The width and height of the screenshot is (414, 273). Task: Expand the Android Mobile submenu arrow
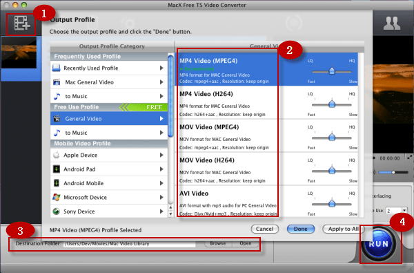click(x=161, y=183)
